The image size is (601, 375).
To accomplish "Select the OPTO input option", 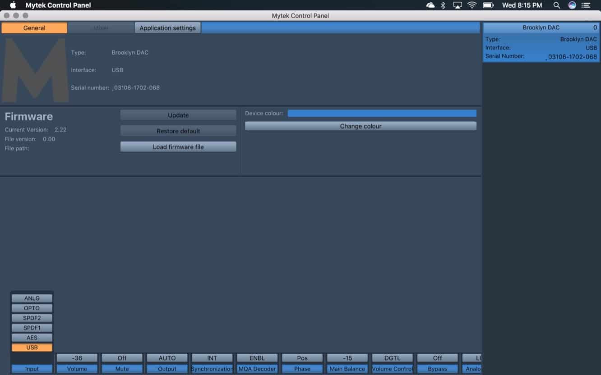I will (32, 308).
